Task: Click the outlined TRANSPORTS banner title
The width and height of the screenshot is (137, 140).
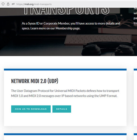Action: pos(66,11)
